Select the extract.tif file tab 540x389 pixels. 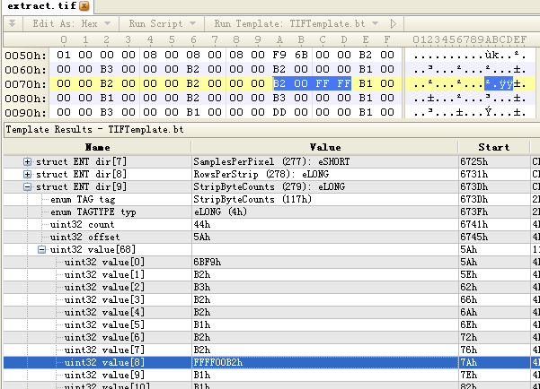pos(47,6)
